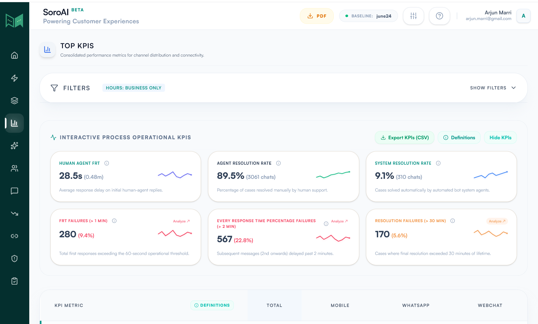
Task: Click the Human Agent FRT sparkline
Action: (175, 175)
